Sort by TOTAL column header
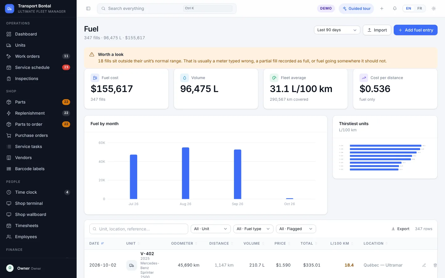The image size is (445, 278). (x=309, y=243)
